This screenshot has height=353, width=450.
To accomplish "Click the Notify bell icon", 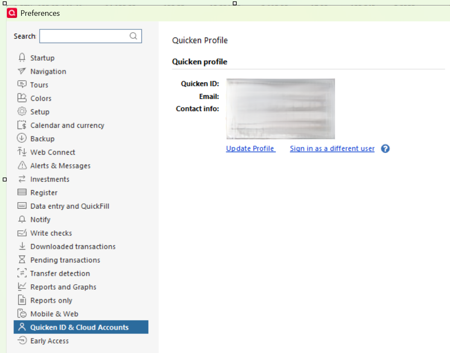I will [22, 219].
